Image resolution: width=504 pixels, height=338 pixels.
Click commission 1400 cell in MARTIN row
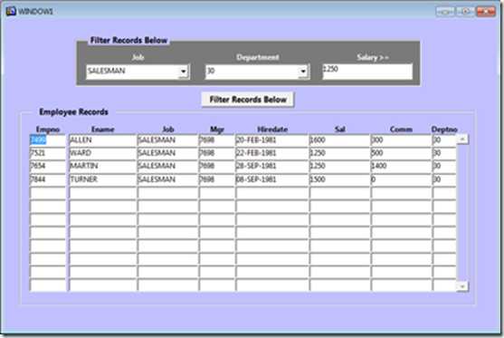[401, 167]
